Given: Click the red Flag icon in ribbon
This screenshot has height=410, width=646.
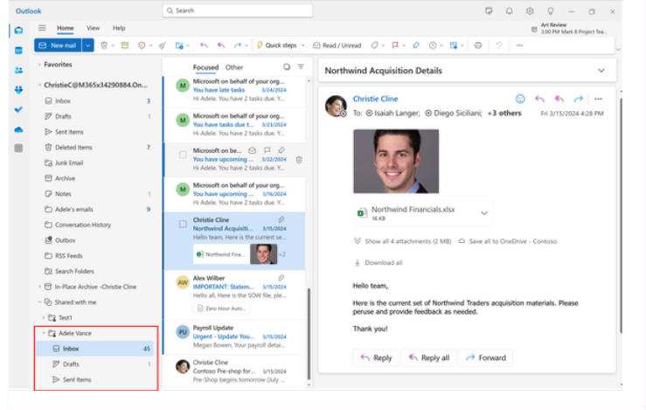Looking at the screenshot, I should point(395,45).
